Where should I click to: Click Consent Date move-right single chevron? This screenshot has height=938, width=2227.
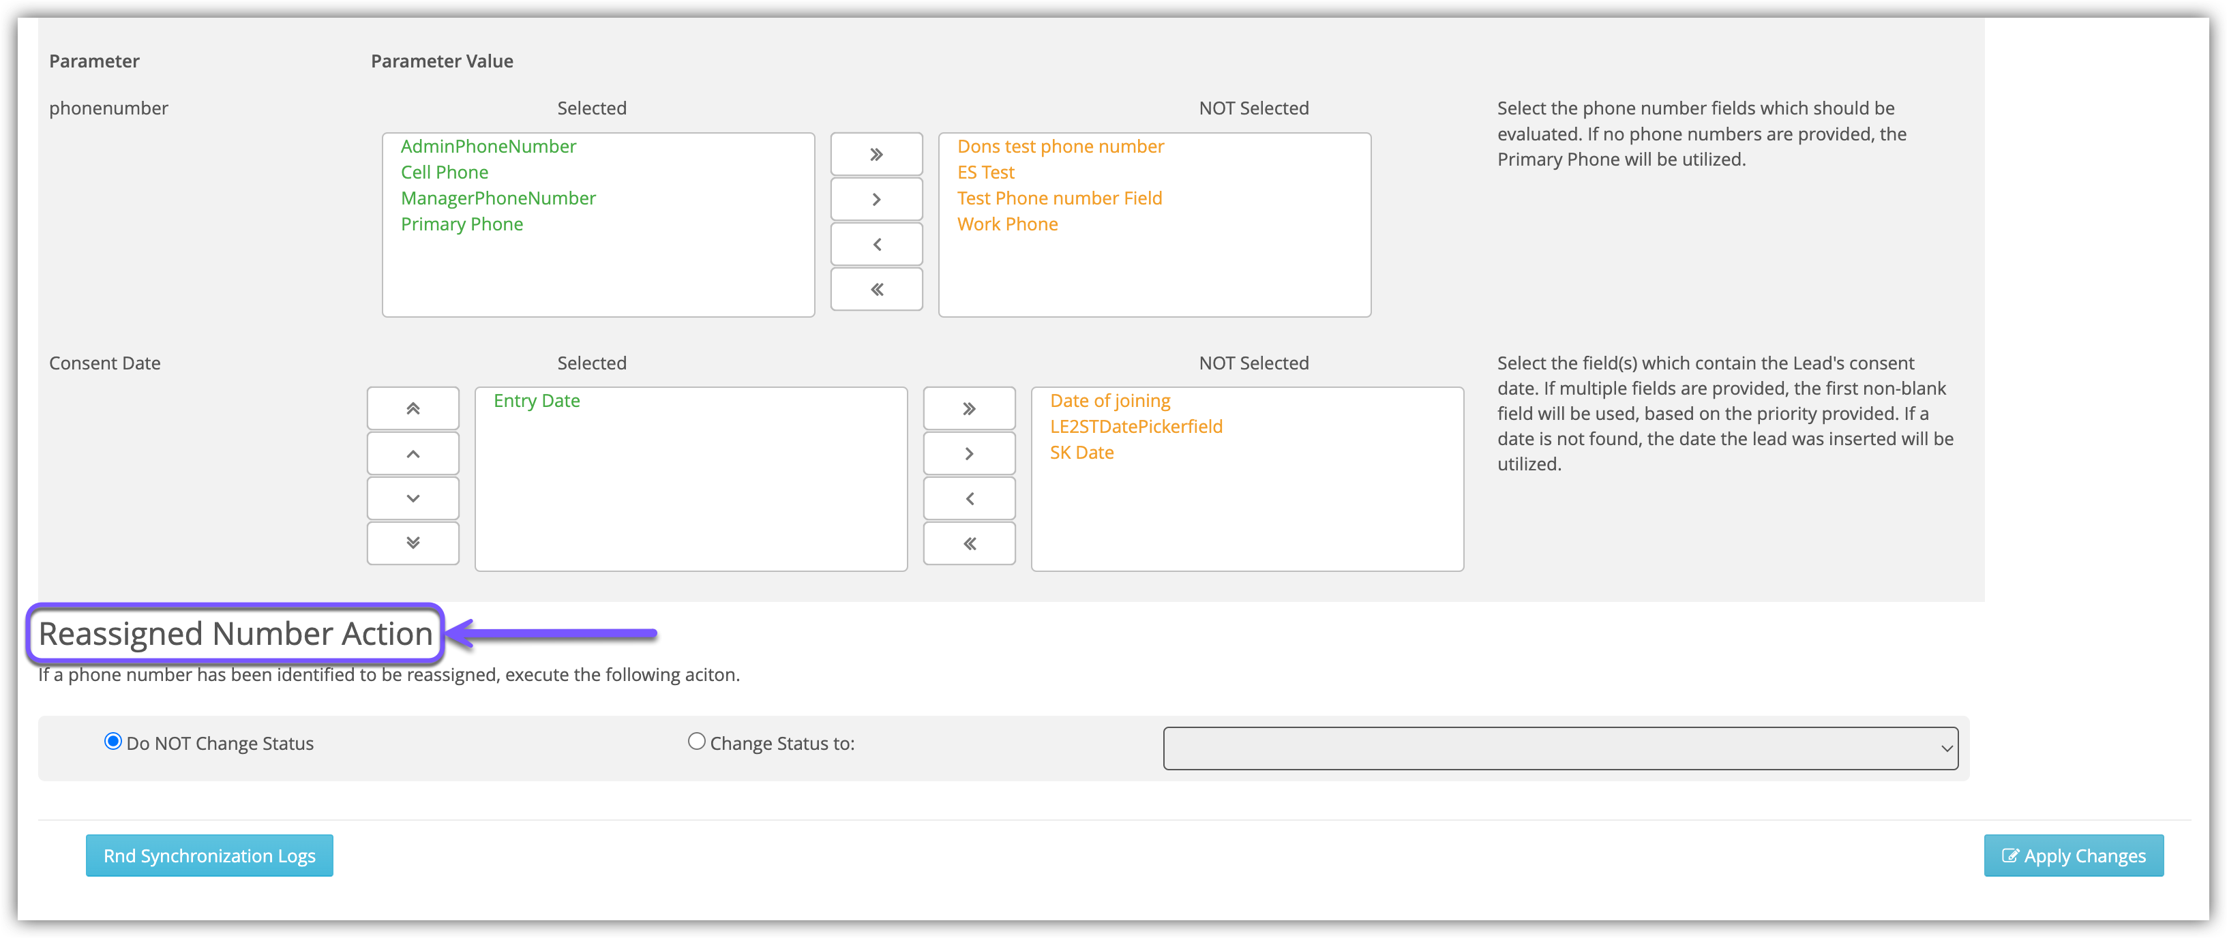click(969, 454)
